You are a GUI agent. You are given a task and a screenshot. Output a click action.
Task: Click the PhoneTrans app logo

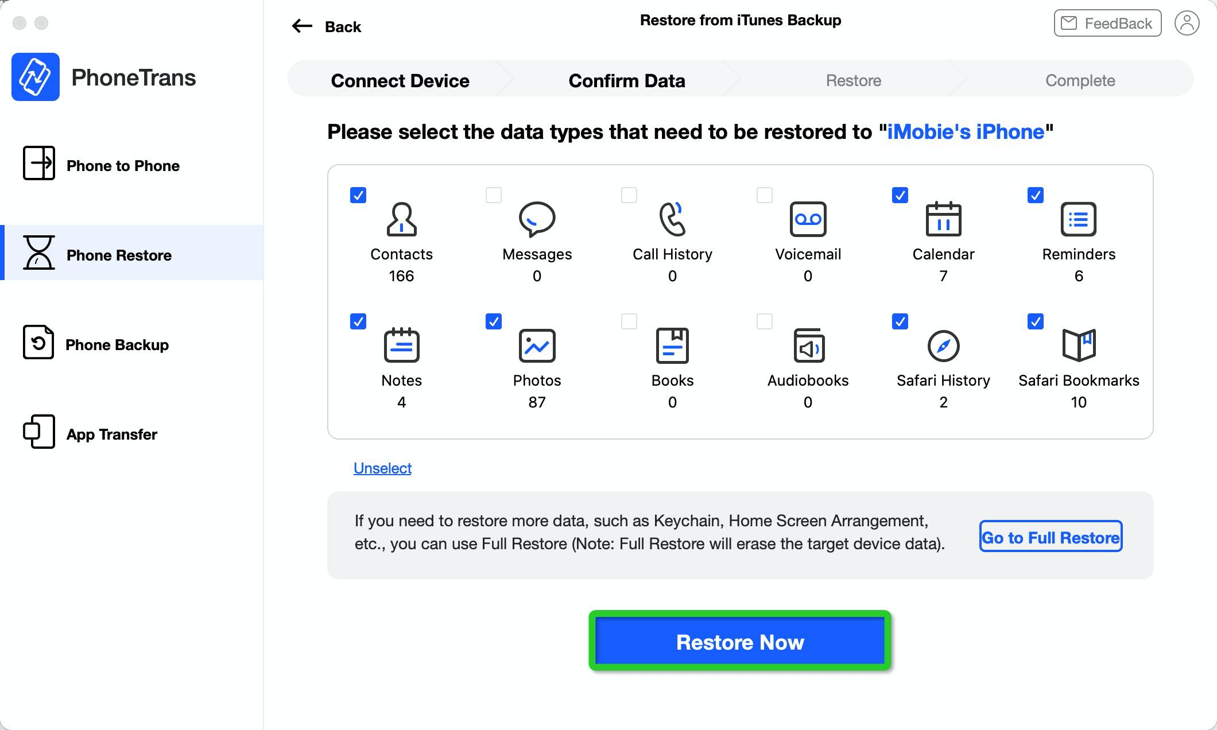[36, 76]
